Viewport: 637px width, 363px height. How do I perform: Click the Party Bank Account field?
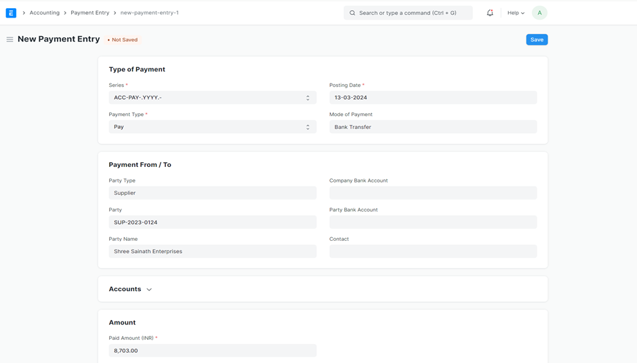(x=432, y=222)
